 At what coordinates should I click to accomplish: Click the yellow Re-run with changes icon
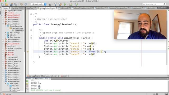coord(27,84)
